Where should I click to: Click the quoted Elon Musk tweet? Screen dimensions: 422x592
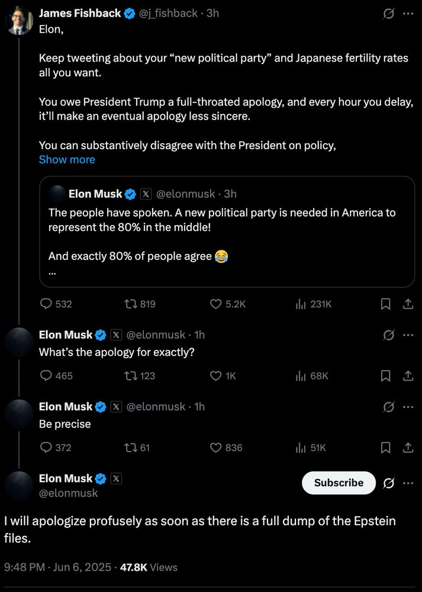(x=228, y=231)
